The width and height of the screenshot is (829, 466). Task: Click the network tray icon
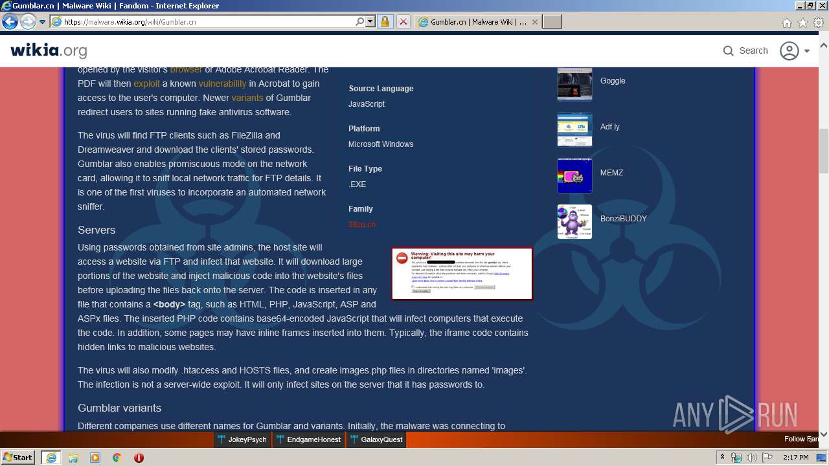tap(736, 458)
